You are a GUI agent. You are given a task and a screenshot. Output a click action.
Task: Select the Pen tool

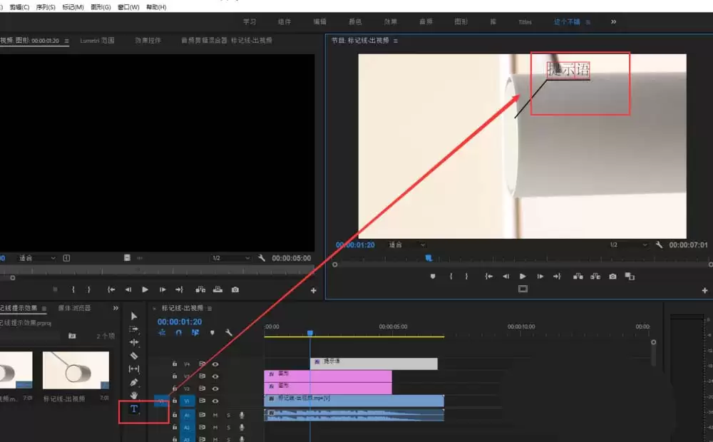(134, 382)
